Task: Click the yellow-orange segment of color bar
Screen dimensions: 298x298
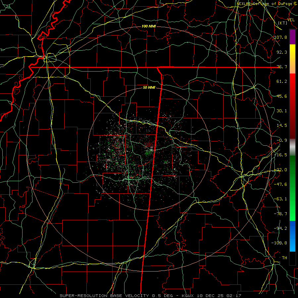Action: click(x=292, y=59)
